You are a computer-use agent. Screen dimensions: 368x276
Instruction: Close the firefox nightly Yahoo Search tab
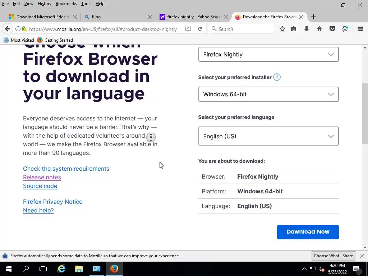point(226,17)
